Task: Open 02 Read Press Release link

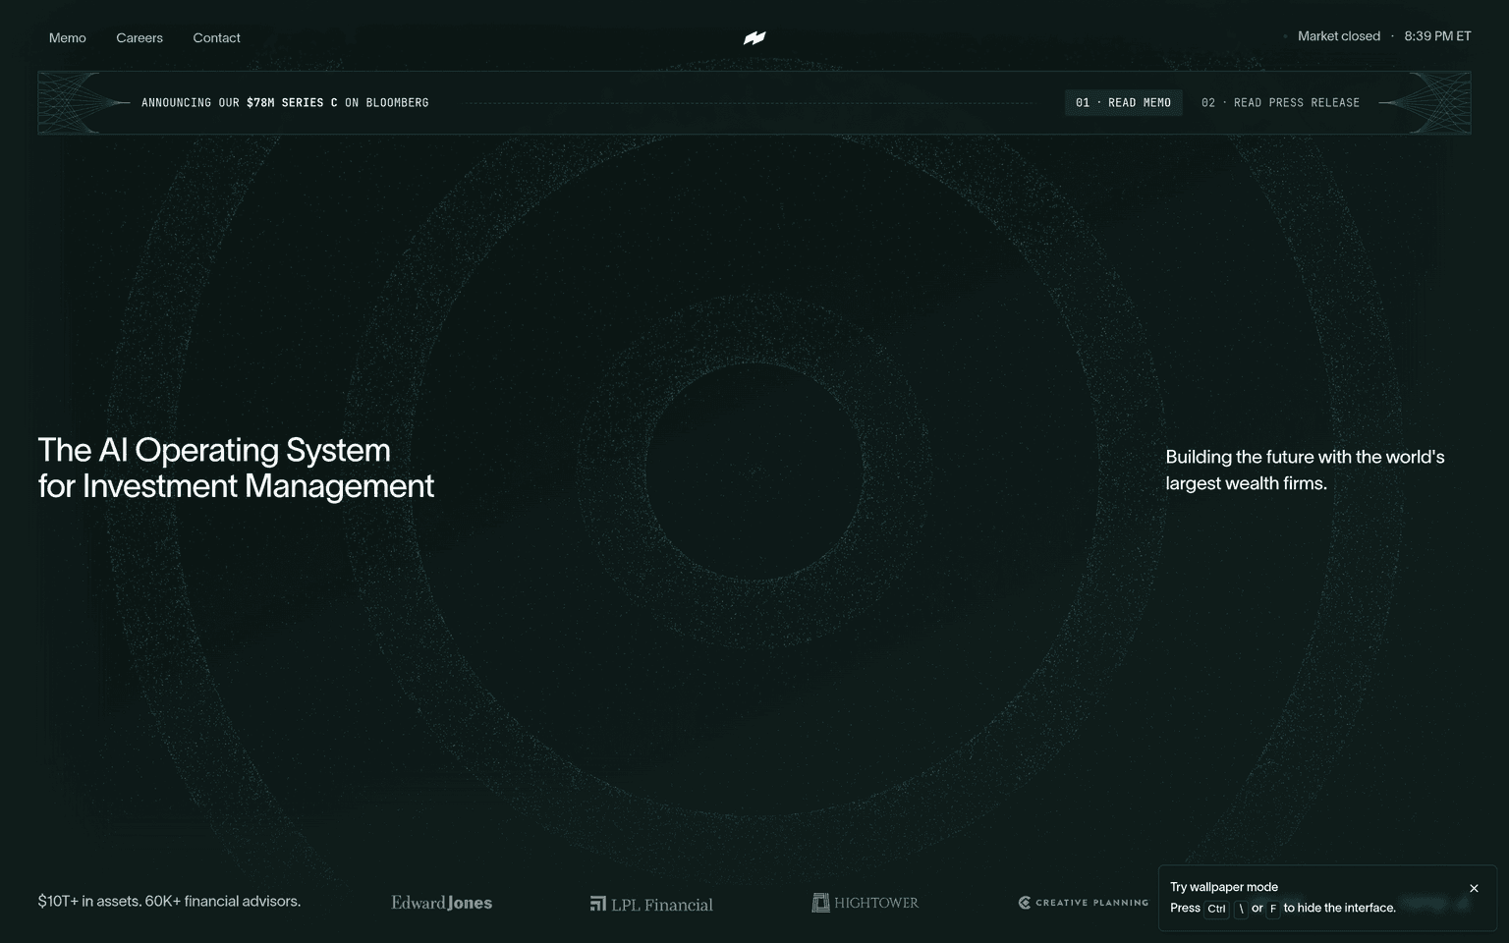Action: point(1280,102)
